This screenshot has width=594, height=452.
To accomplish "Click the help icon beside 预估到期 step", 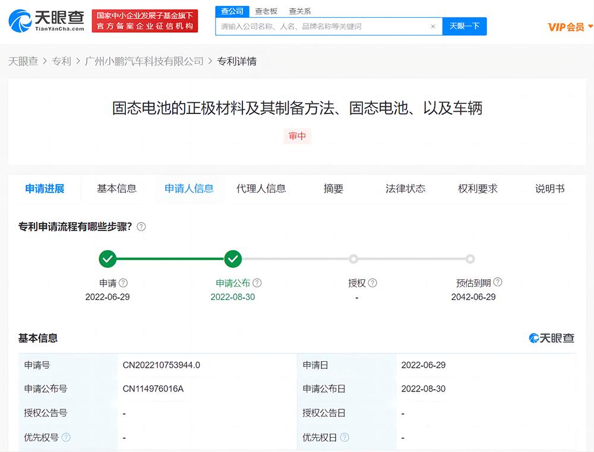I will 498,283.
